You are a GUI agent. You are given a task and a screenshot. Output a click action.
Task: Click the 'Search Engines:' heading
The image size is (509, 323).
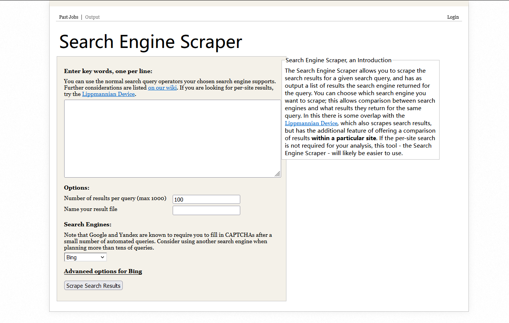point(87,224)
